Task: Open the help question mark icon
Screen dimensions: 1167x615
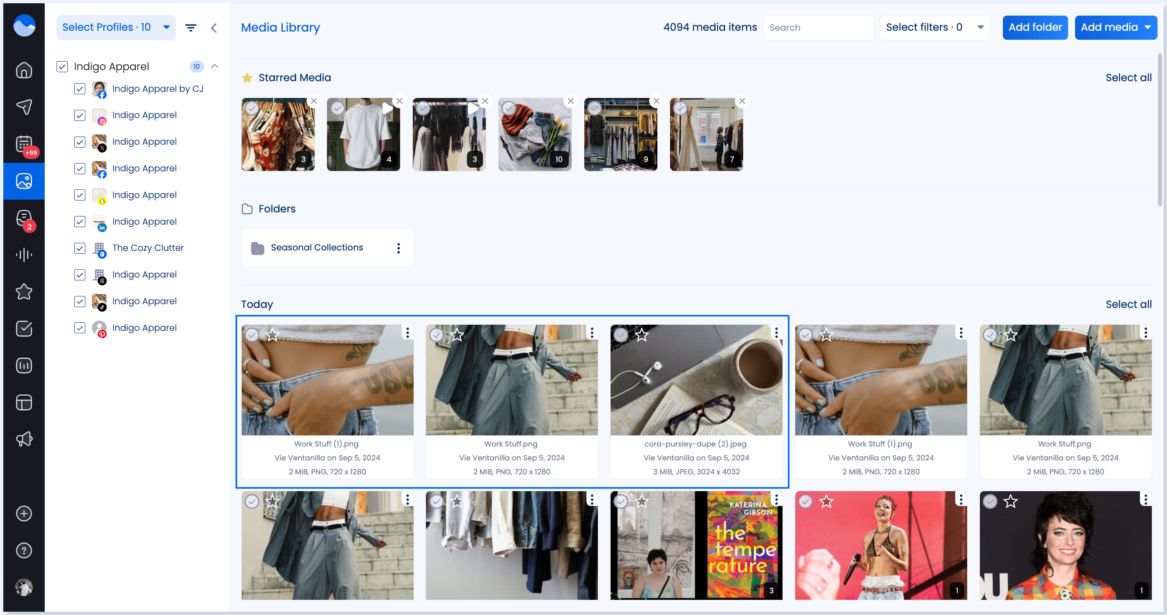Action: point(24,550)
